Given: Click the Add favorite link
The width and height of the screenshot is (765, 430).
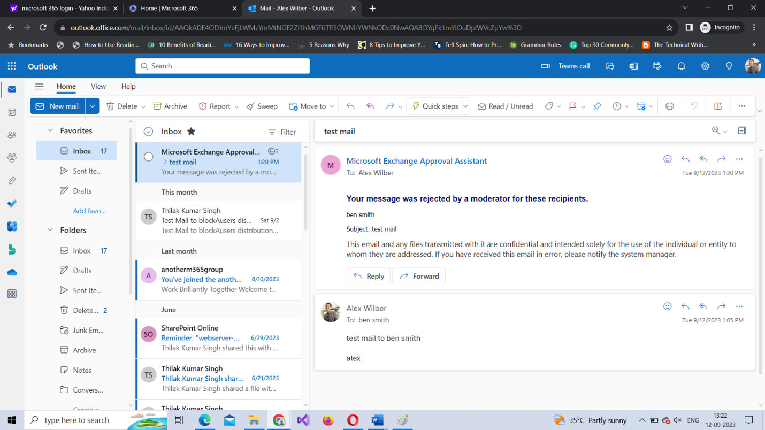Looking at the screenshot, I should point(89,211).
